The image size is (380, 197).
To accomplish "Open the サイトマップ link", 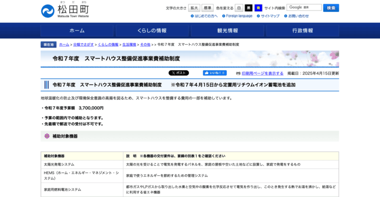I will [270, 16].
